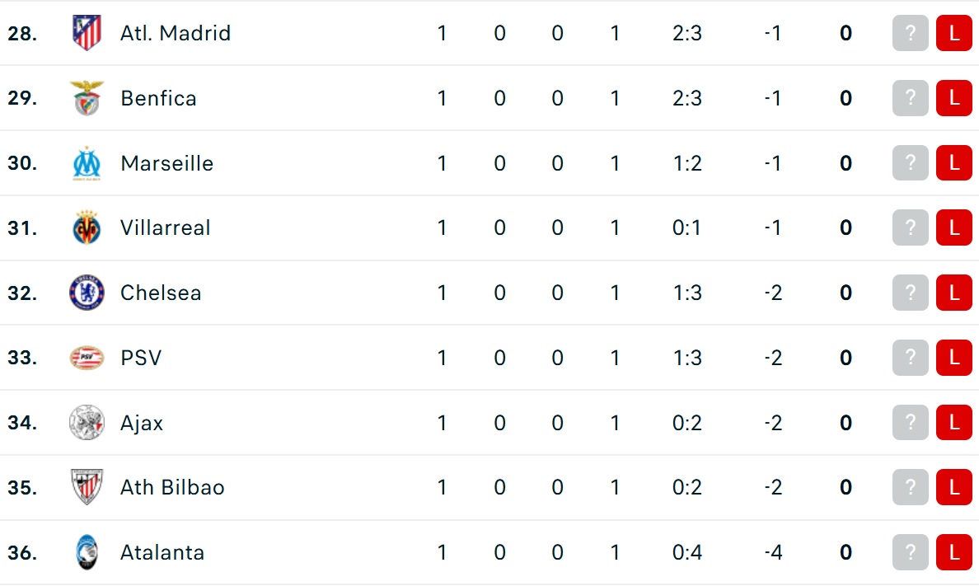Click the Villarreal yellow crest
Screen dimensions: 979x586
(x=87, y=227)
